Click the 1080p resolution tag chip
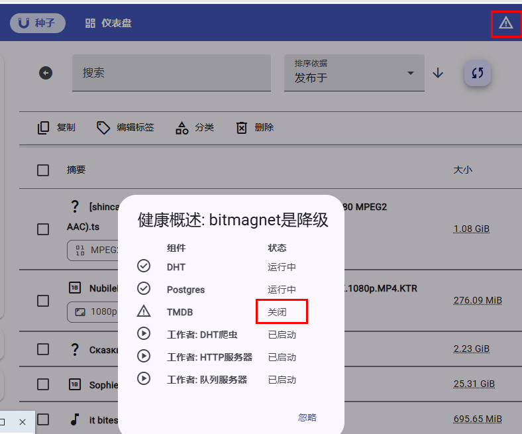The image size is (522, 434). coord(93,312)
